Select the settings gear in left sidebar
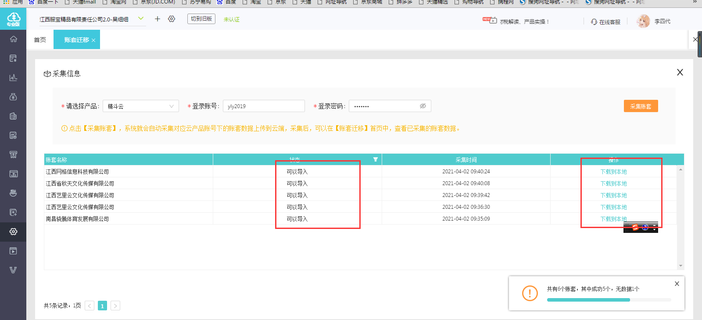This screenshot has width=702, height=320. 13,232
